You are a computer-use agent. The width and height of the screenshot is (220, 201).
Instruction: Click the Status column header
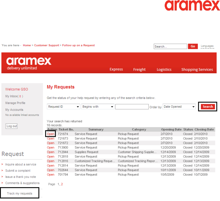tap(188, 130)
